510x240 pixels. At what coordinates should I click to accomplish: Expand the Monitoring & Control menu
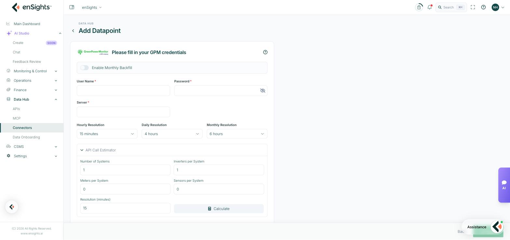click(x=32, y=71)
